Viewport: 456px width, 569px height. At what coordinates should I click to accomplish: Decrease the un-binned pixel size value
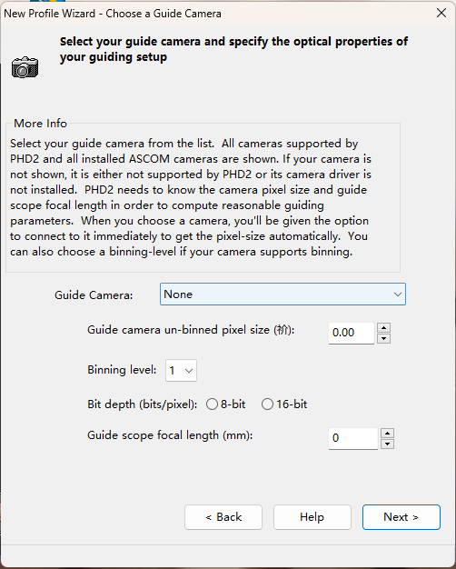384,338
